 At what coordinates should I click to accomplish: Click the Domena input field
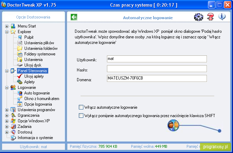point(157,78)
